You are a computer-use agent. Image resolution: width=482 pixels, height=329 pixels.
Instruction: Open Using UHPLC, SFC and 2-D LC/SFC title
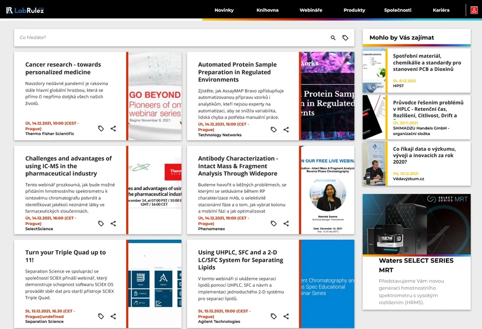click(240, 260)
